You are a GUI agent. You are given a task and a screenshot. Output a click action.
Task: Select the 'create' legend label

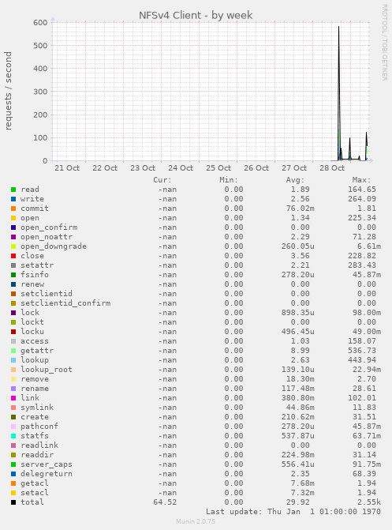(x=35, y=417)
